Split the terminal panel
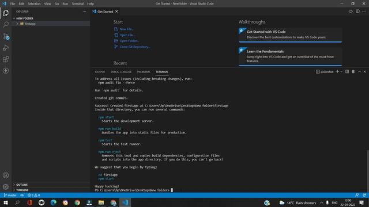369x207 pixels. [347, 71]
